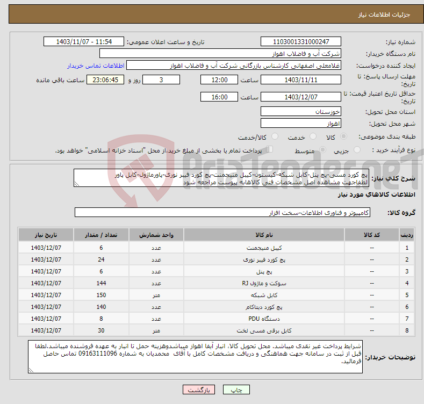424x404 pixels.
Task: Select the خدمت radio button
Action: [313, 136]
